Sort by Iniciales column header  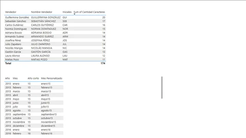coord(67,12)
